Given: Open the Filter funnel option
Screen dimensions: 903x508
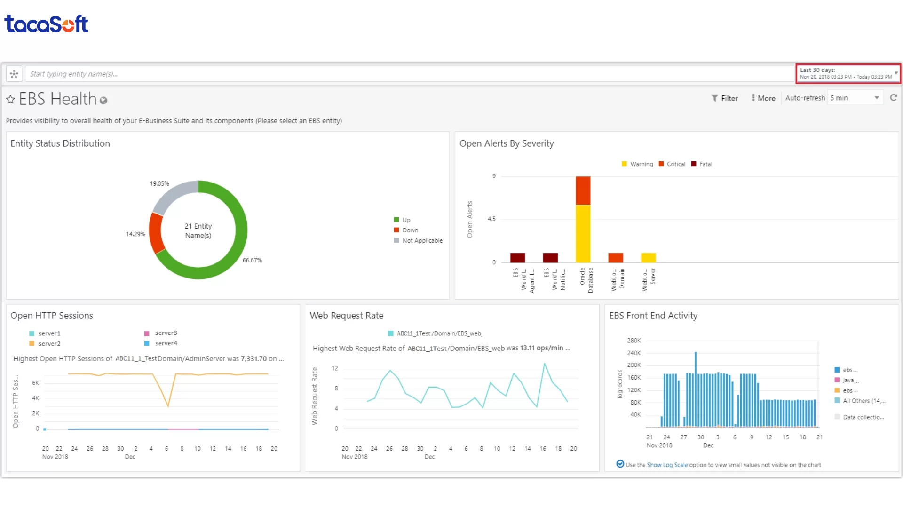Looking at the screenshot, I should tap(724, 98).
